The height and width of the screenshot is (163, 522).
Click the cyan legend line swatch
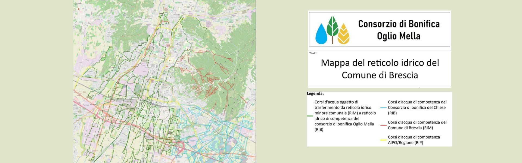[x=383, y=108]
